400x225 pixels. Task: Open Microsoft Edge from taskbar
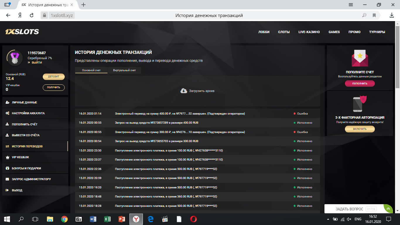151,219
